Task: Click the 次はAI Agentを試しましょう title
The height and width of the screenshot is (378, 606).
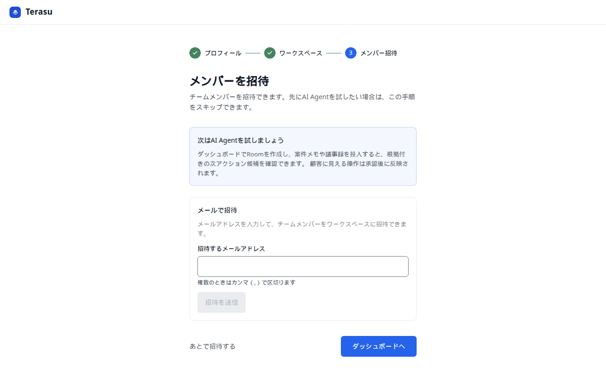Action: 241,140
